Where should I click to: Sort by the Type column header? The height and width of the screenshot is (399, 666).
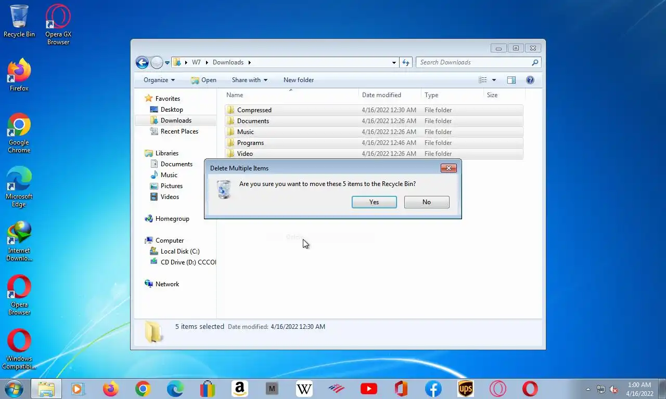pyautogui.click(x=453, y=95)
